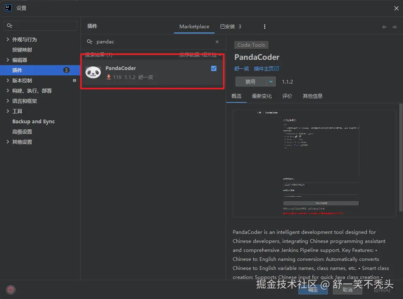Click the settings search input field
Viewport: 403px width, 299px height.
point(40,26)
